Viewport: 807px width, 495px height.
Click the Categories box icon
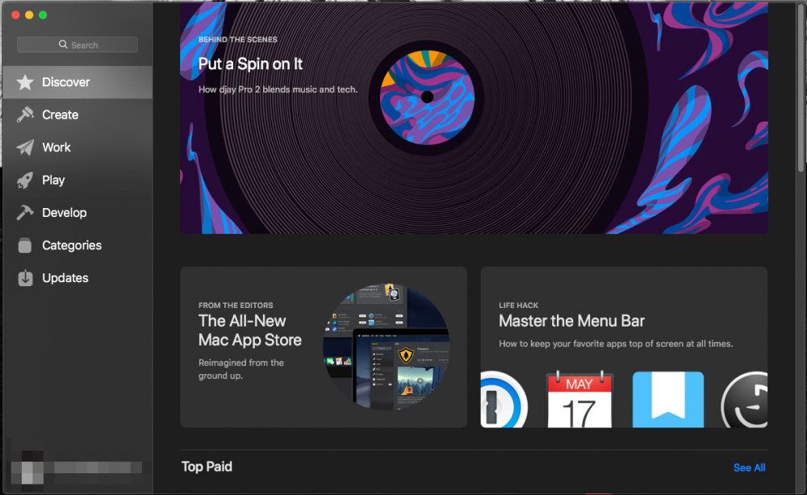click(x=25, y=245)
